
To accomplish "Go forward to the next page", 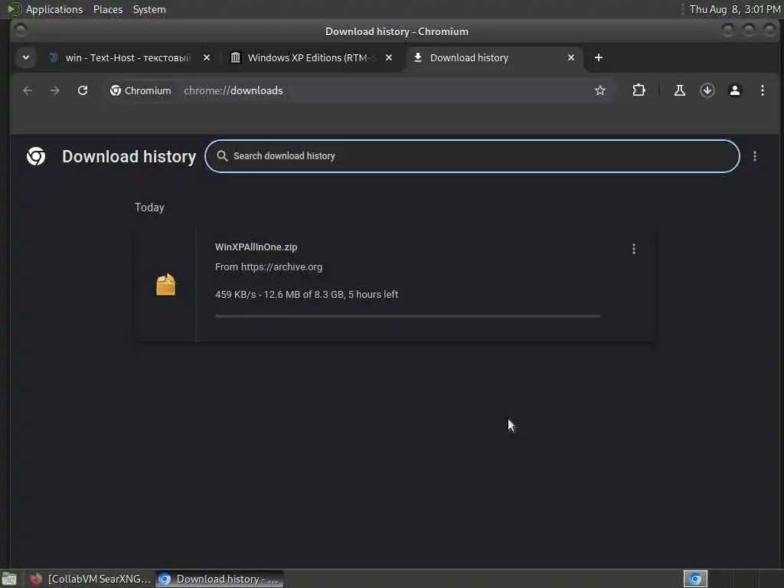I will 55,90.
